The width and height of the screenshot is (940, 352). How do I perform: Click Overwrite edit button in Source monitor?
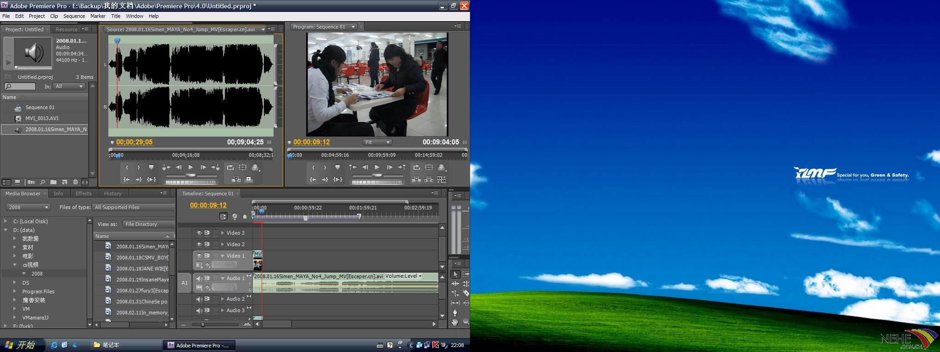248,179
